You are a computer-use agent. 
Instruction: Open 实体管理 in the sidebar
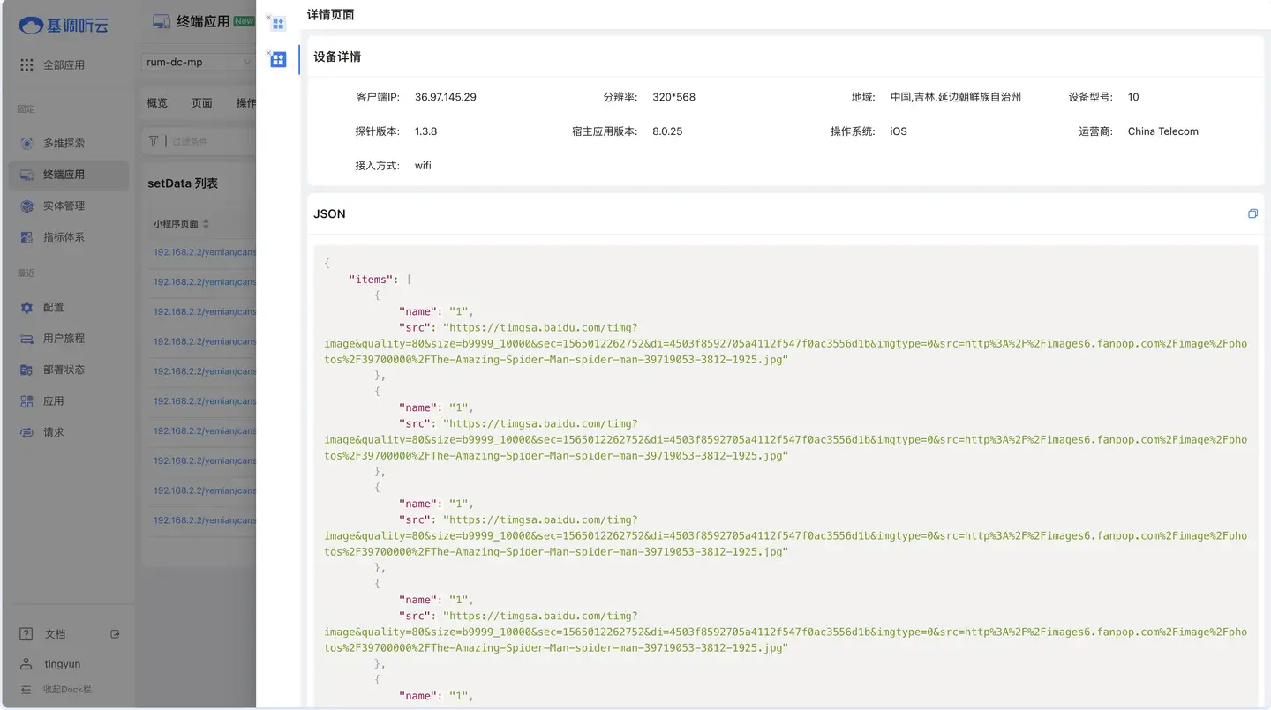tap(64, 206)
